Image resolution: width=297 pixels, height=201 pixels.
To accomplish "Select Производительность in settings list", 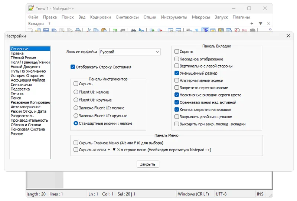I will tap(29, 120).
